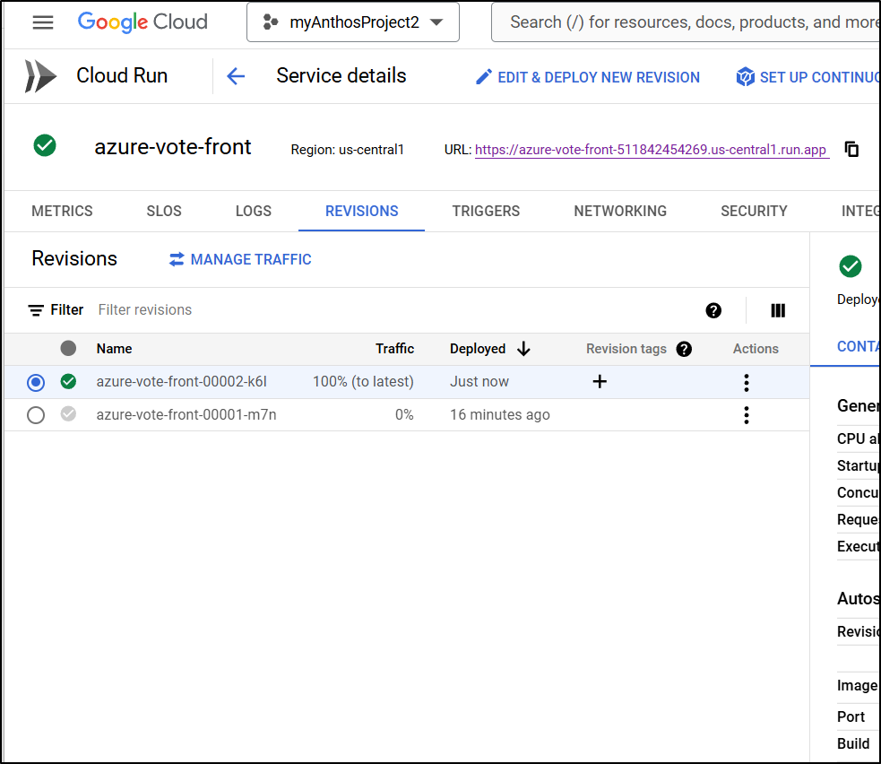The height and width of the screenshot is (764, 881).
Task: Toggle the Deployed column sort arrow
Action: 523,349
